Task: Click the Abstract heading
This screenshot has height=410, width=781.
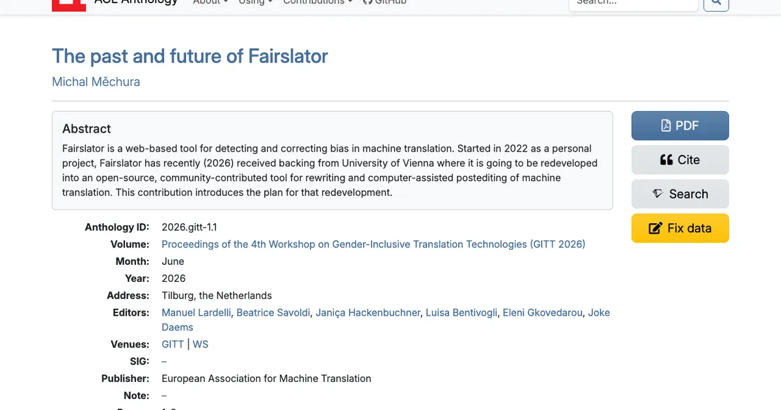Action: pyautogui.click(x=87, y=129)
